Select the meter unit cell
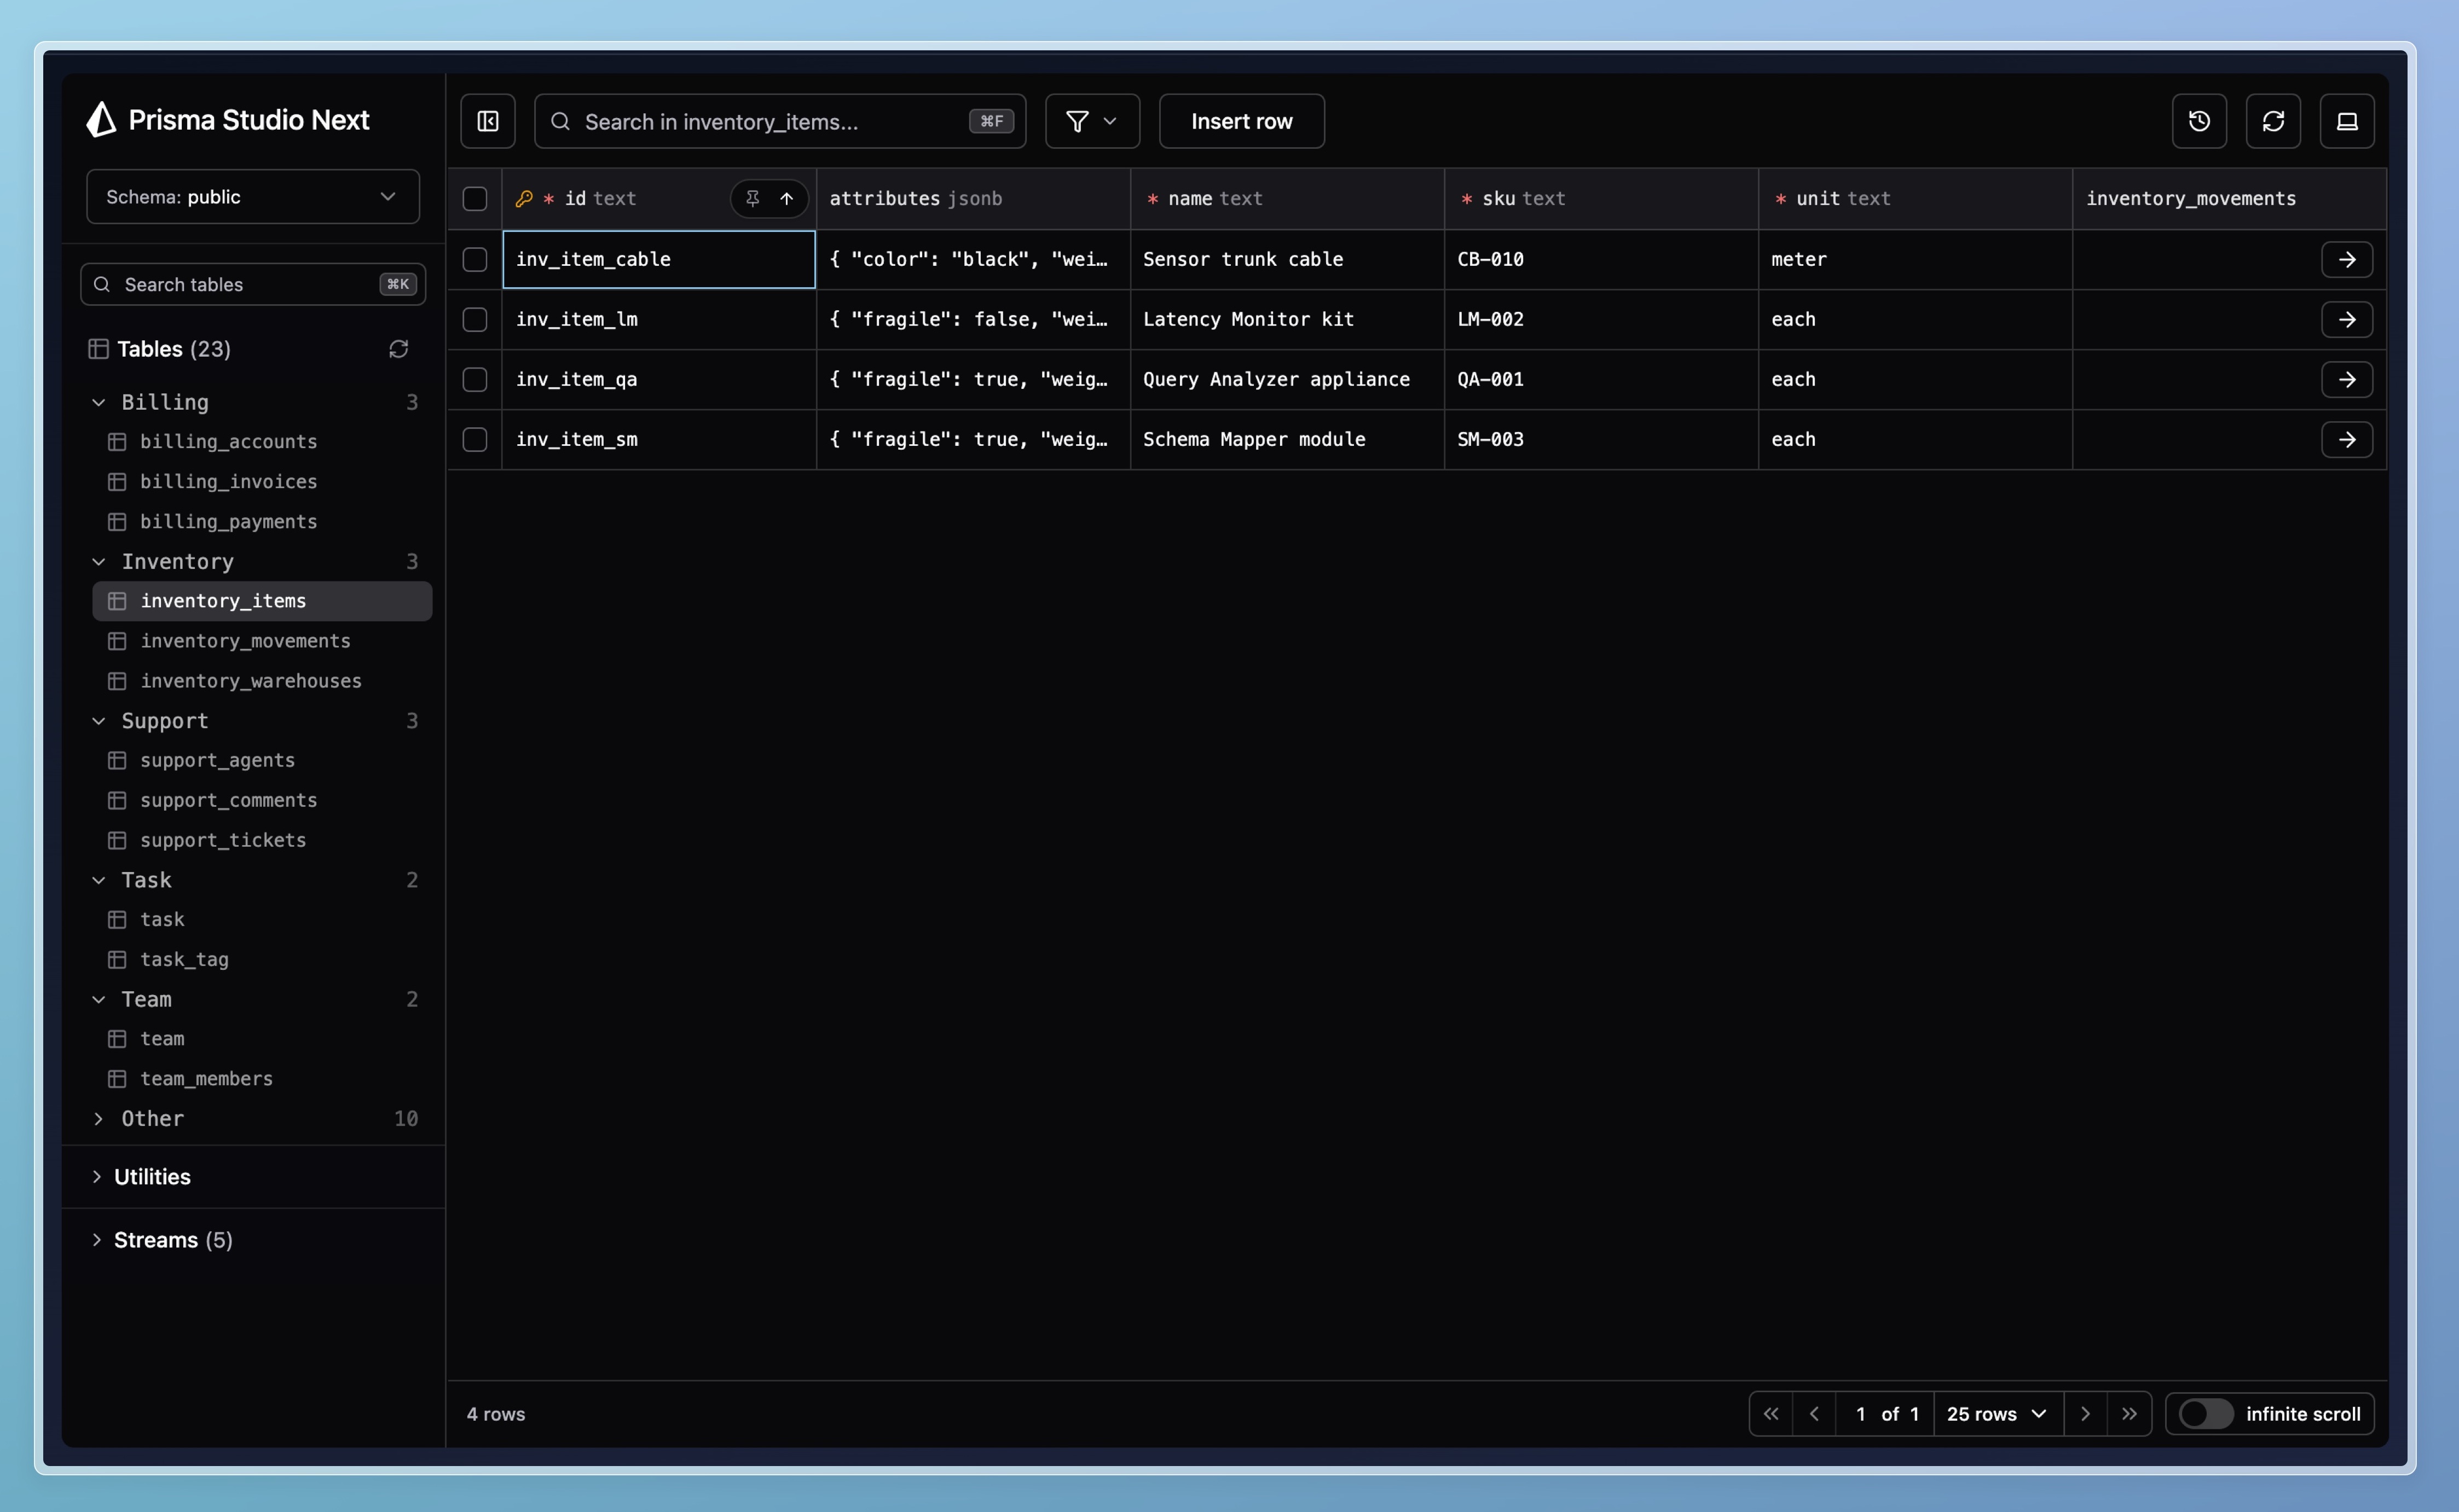2459x1512 pixels. click(1916, 259)
